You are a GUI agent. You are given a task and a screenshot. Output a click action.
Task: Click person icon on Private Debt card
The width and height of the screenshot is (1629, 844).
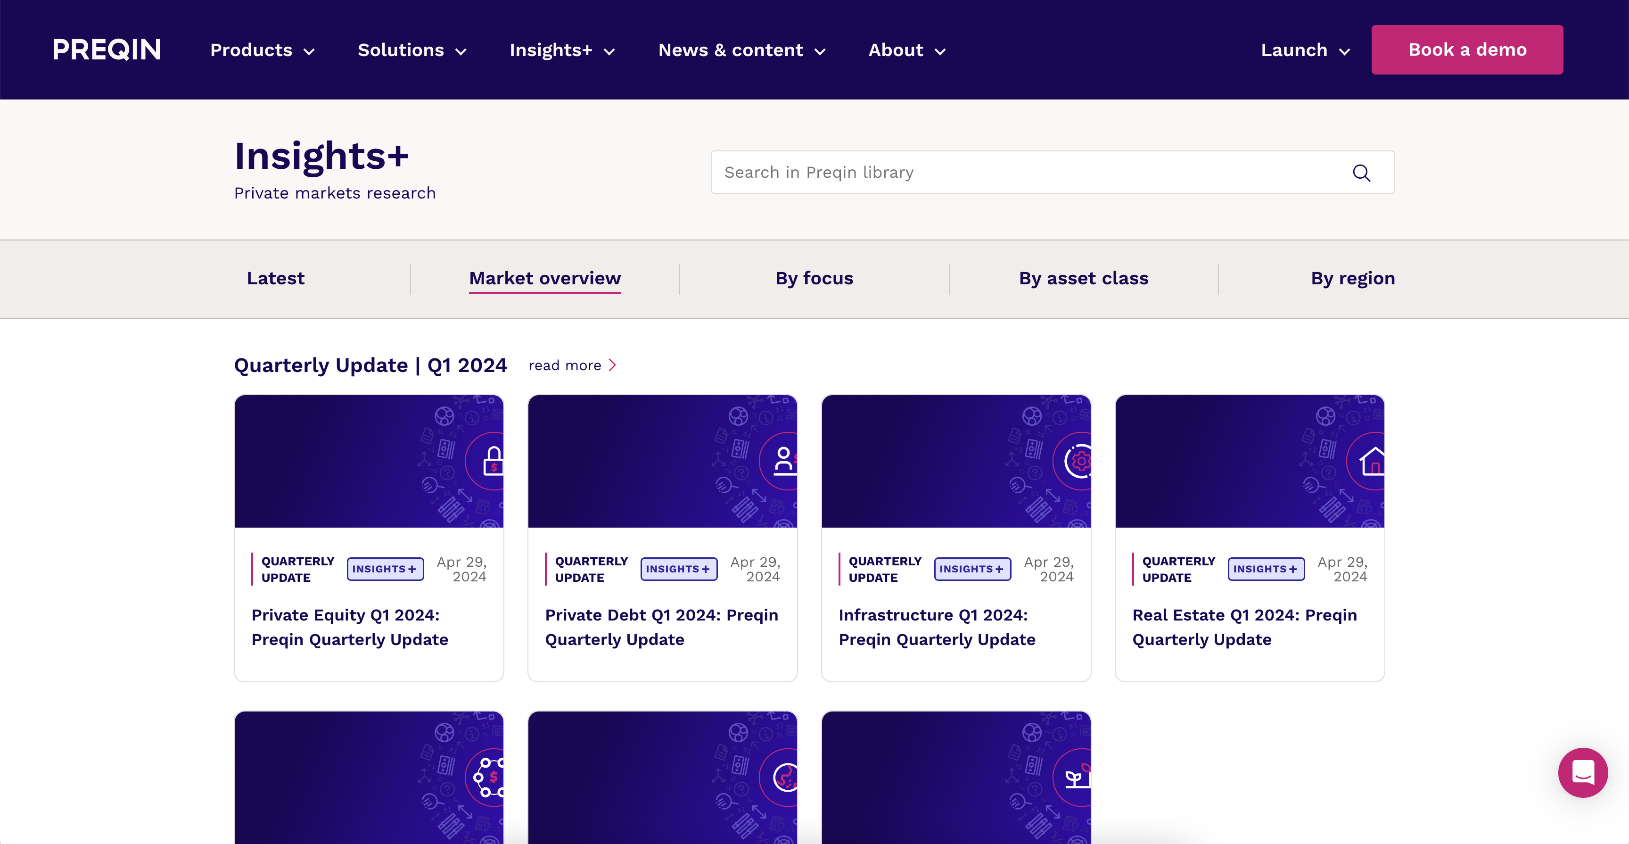click(785, 461)
